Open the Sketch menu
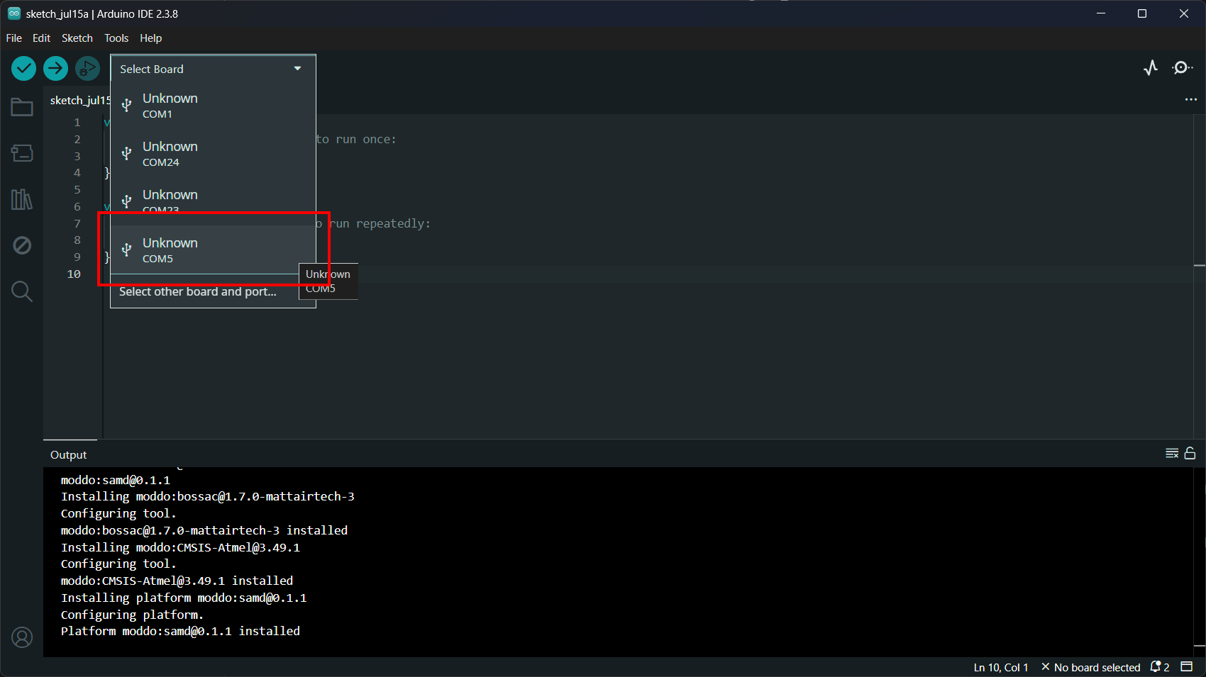 [77, 38]
